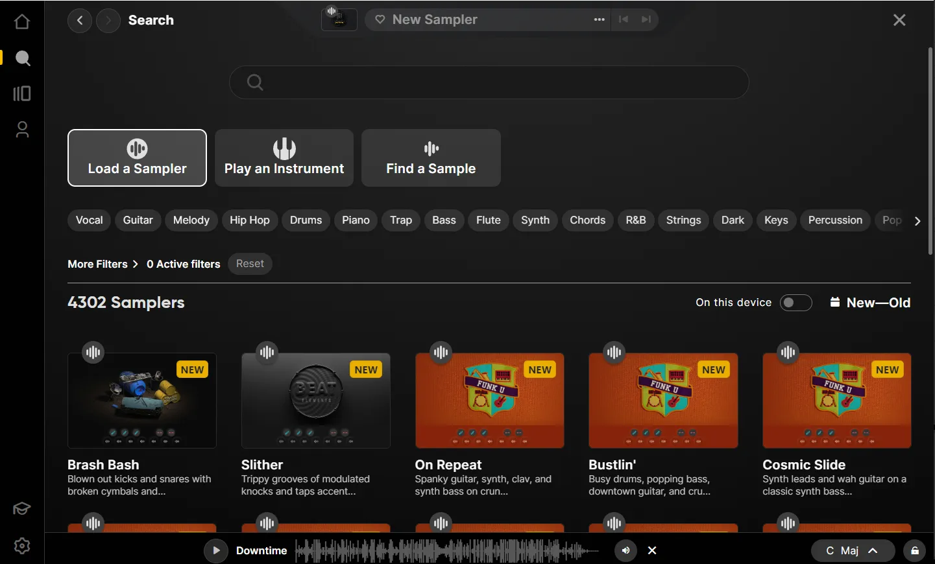This screenshot has height=564, width=935.
Task: Open the settings gear icon in sidebar
Action: click(22, 546)
